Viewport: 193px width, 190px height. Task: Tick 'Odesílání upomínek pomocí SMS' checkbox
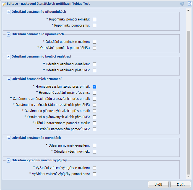(x=95, y=48)
